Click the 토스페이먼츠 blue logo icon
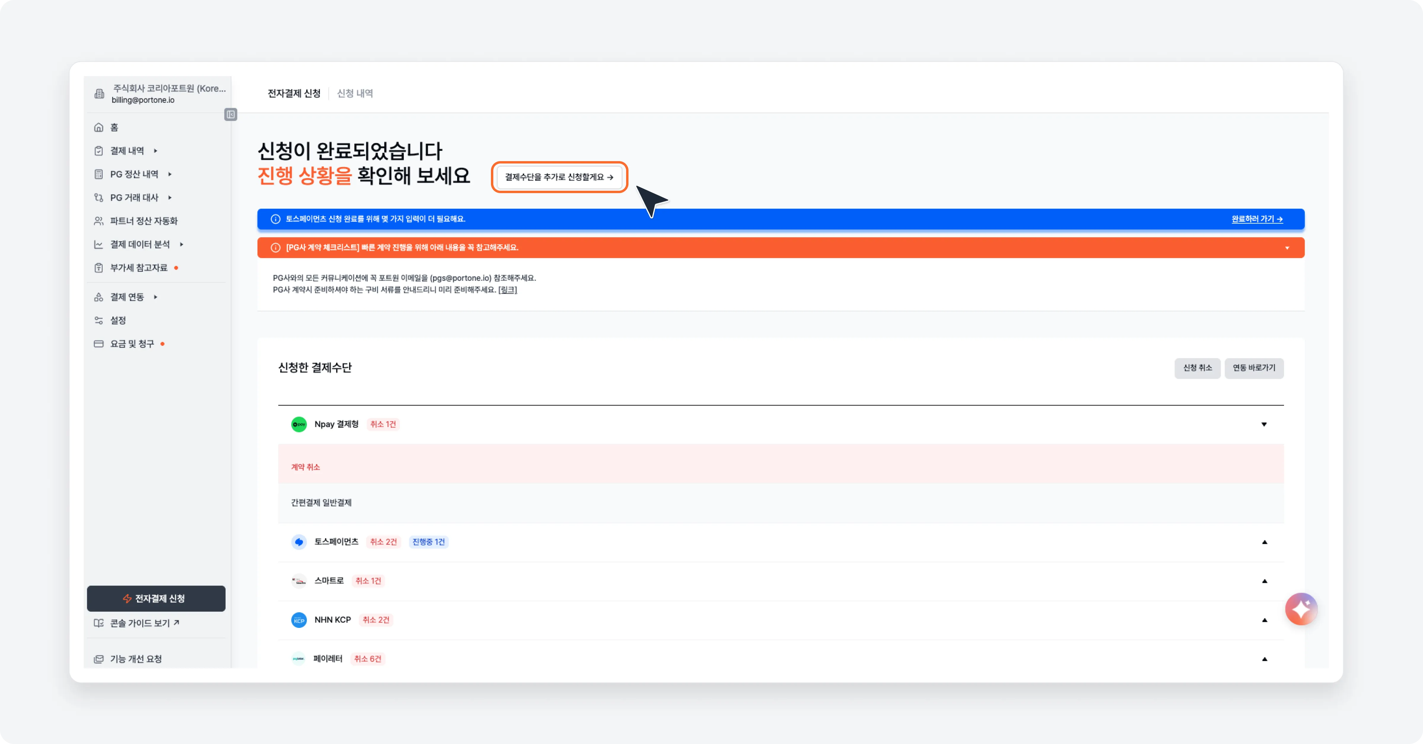 coord(299,542)
